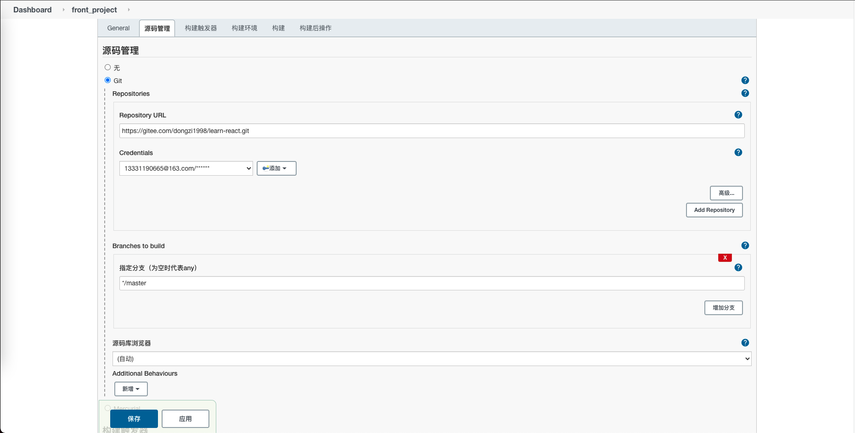Click the Add Repository button
This screenshot has width=855, height=433.
[x=714, y=210]
